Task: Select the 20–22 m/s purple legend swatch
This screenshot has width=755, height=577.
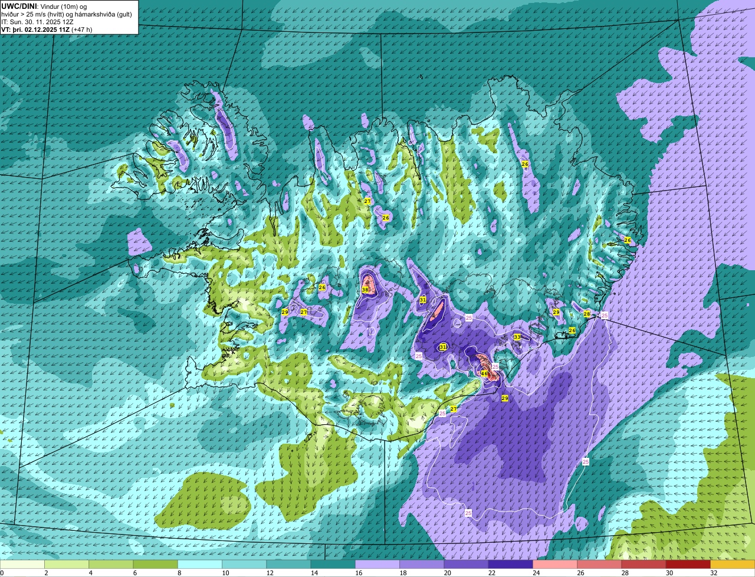Action: [466, 564]
